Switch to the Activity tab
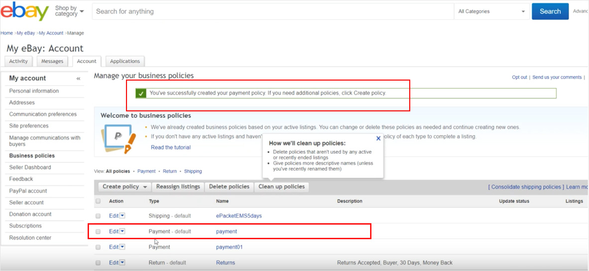Image resolution: width=589 pixels, height=271 pixels. pyautogui.click(x=19, y=61)
